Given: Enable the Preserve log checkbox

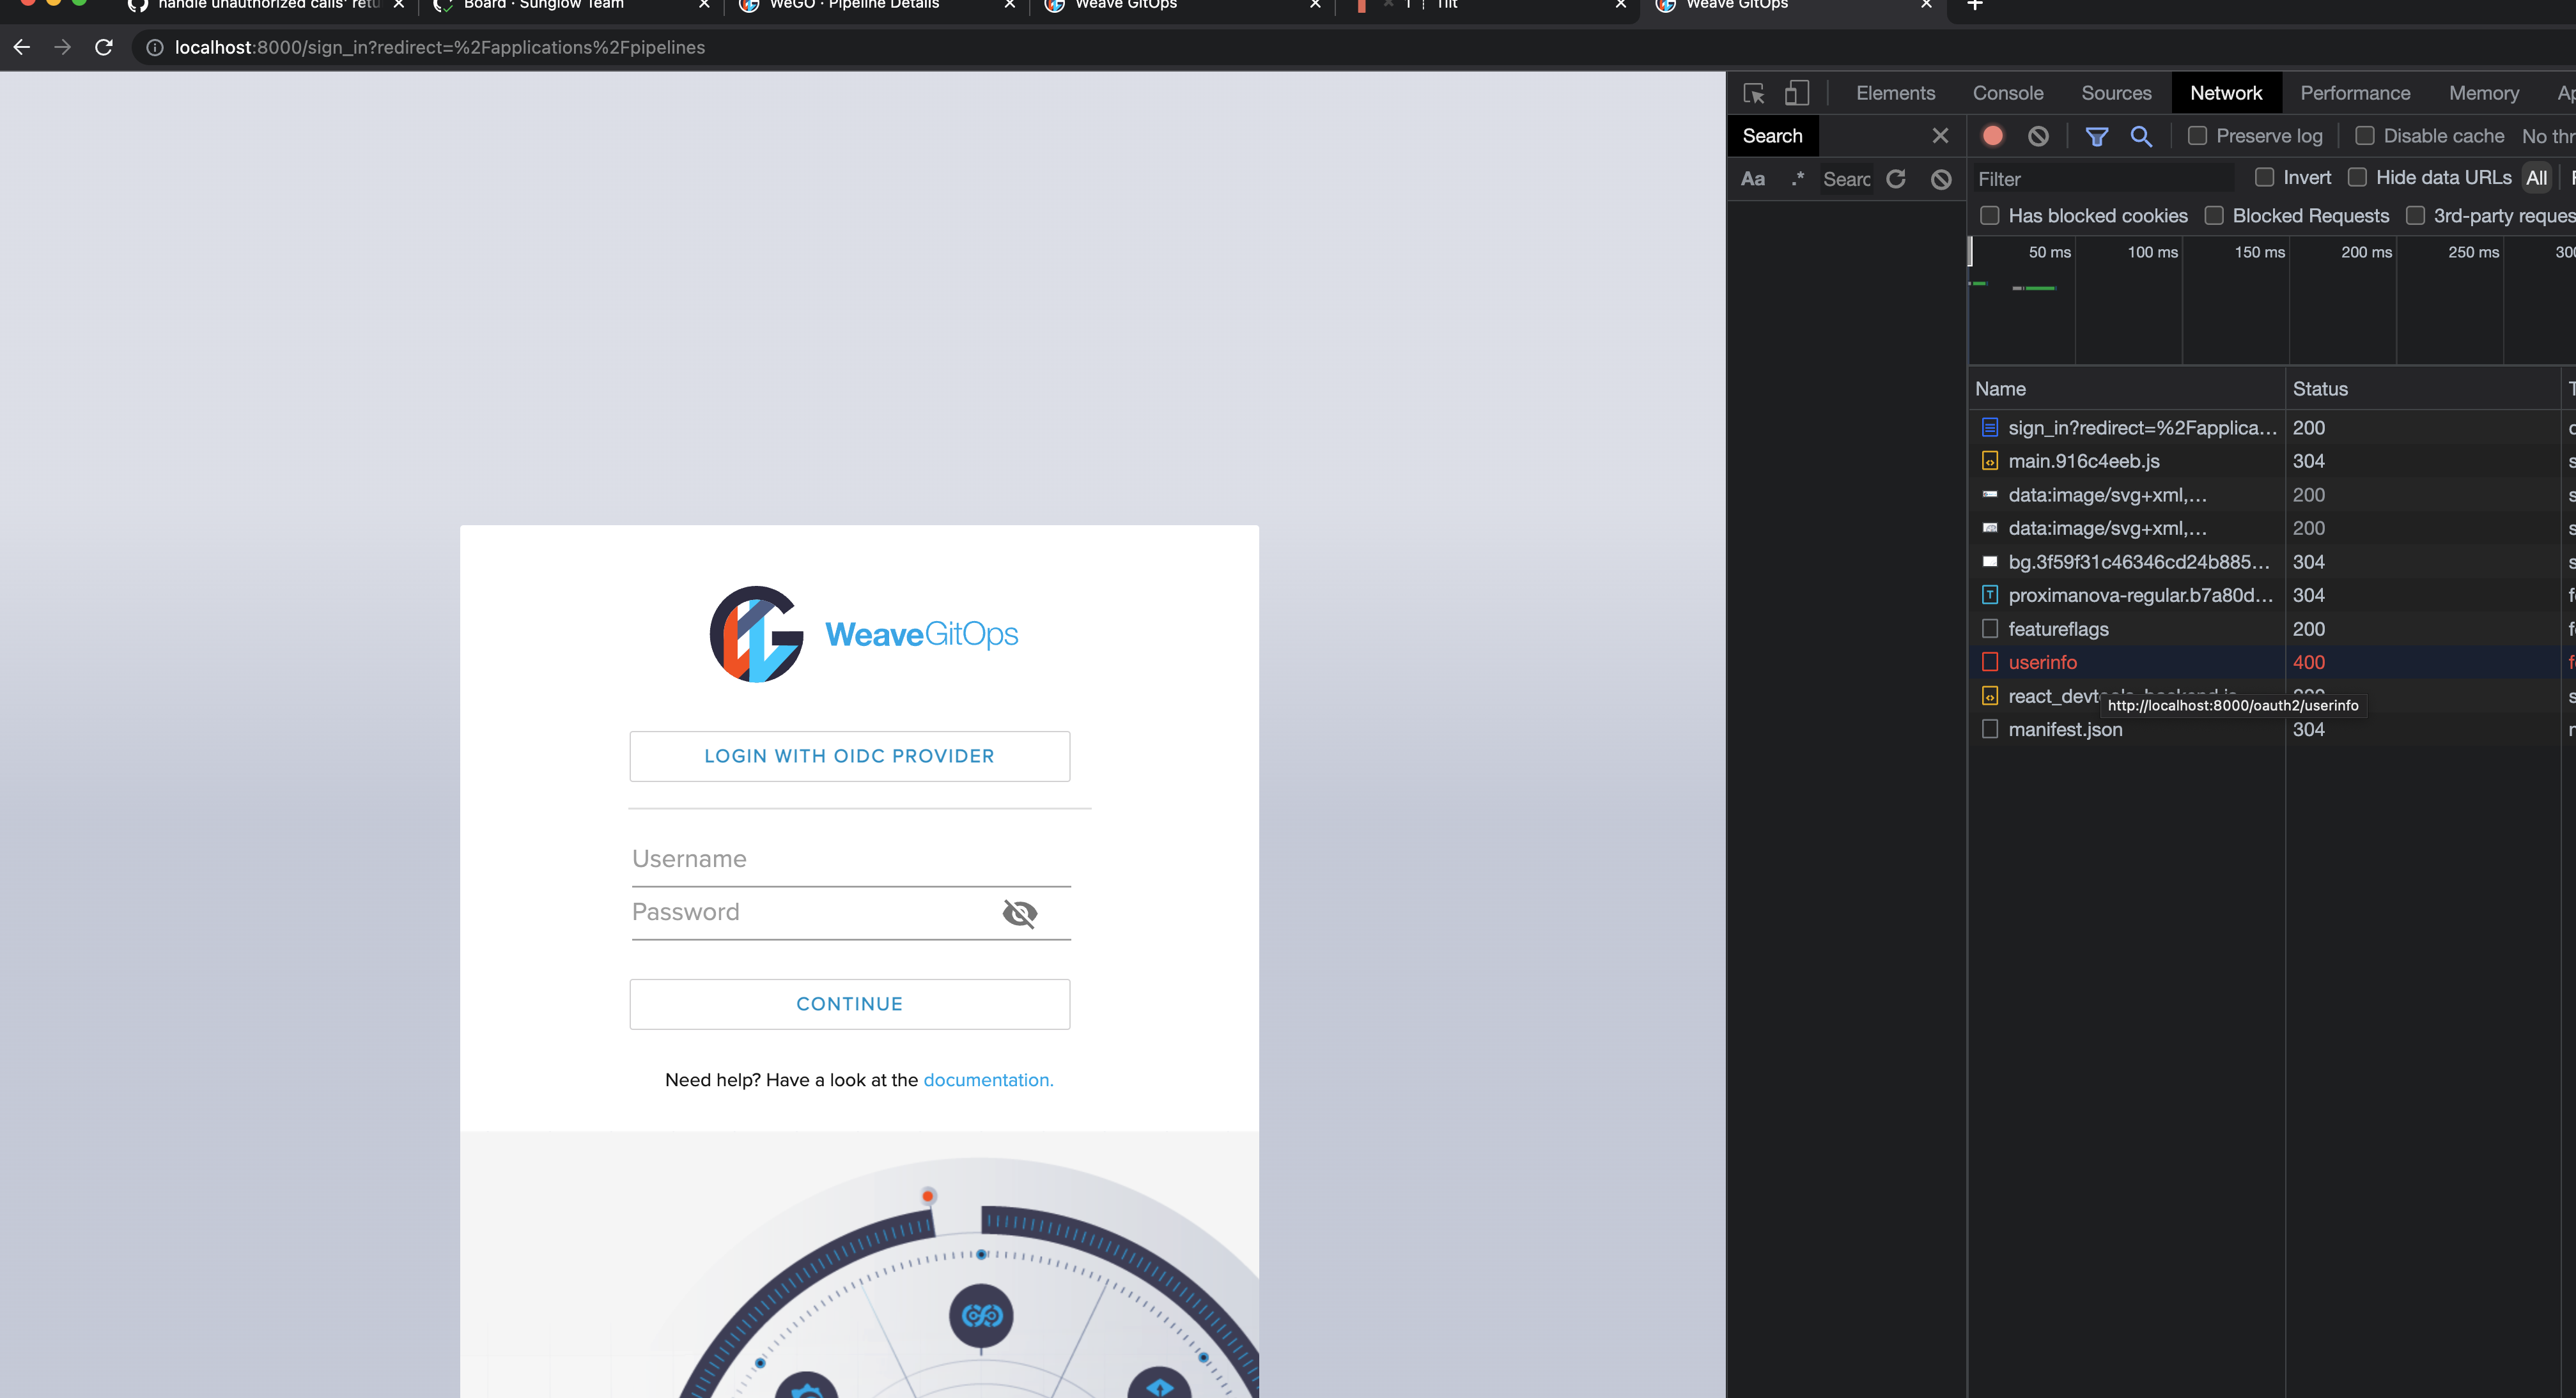Looking at the screenshot, I should [x=2197, y=135].
